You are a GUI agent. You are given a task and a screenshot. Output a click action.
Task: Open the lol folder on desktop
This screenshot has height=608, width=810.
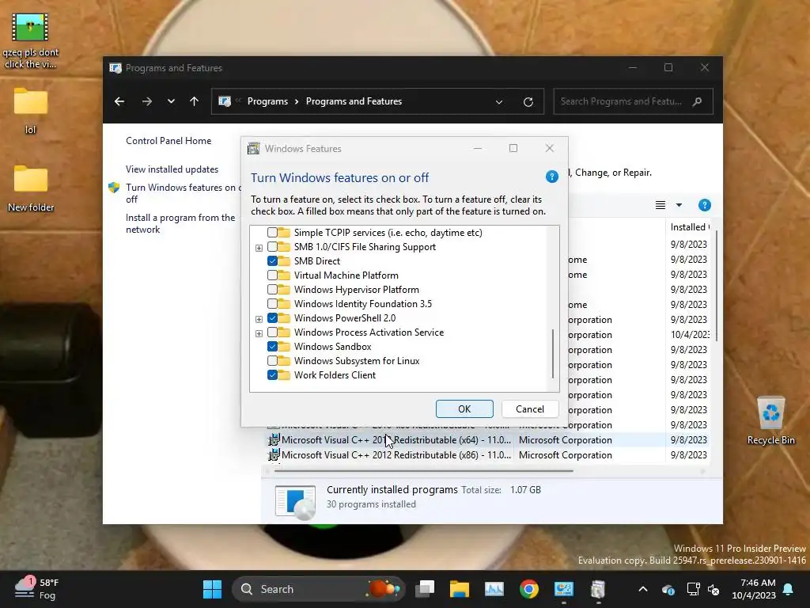pos(31,111)
